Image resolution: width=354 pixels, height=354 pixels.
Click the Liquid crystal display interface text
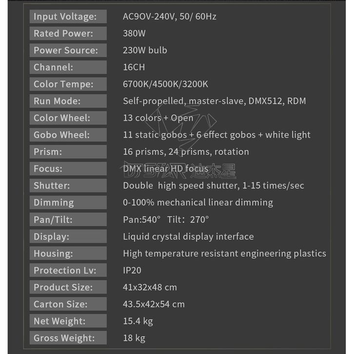[188, 236]
